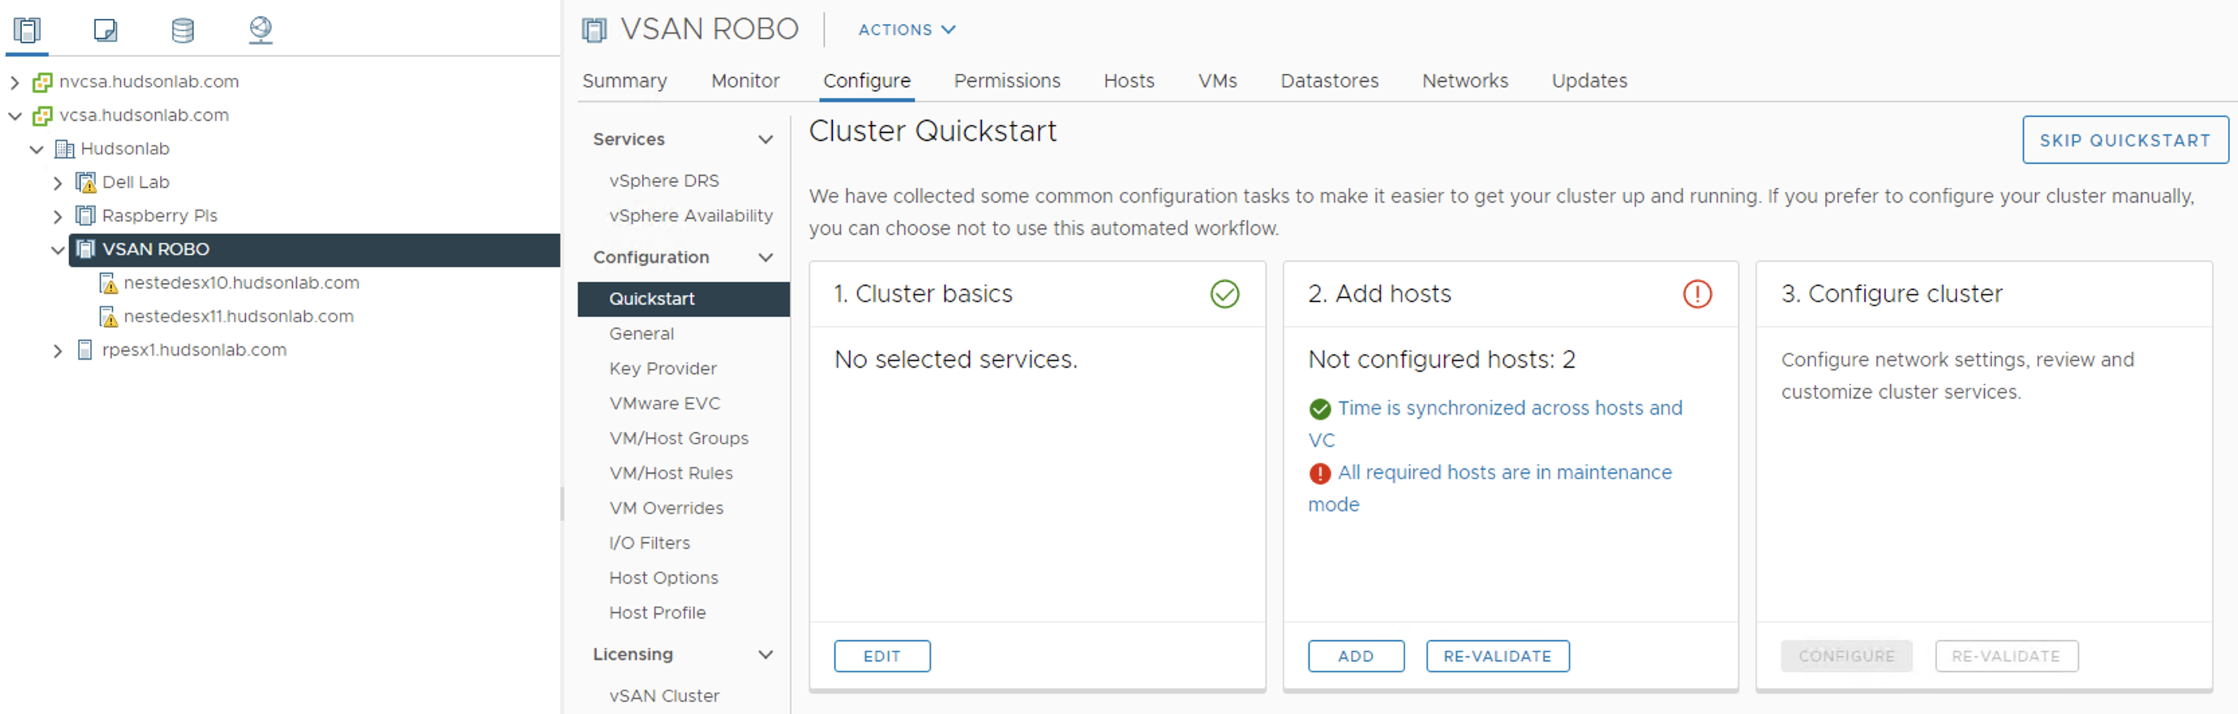Select VM/Host Rules in sidebar
The height and width of the screenshot is (714, 2238).
click(671, 473)
